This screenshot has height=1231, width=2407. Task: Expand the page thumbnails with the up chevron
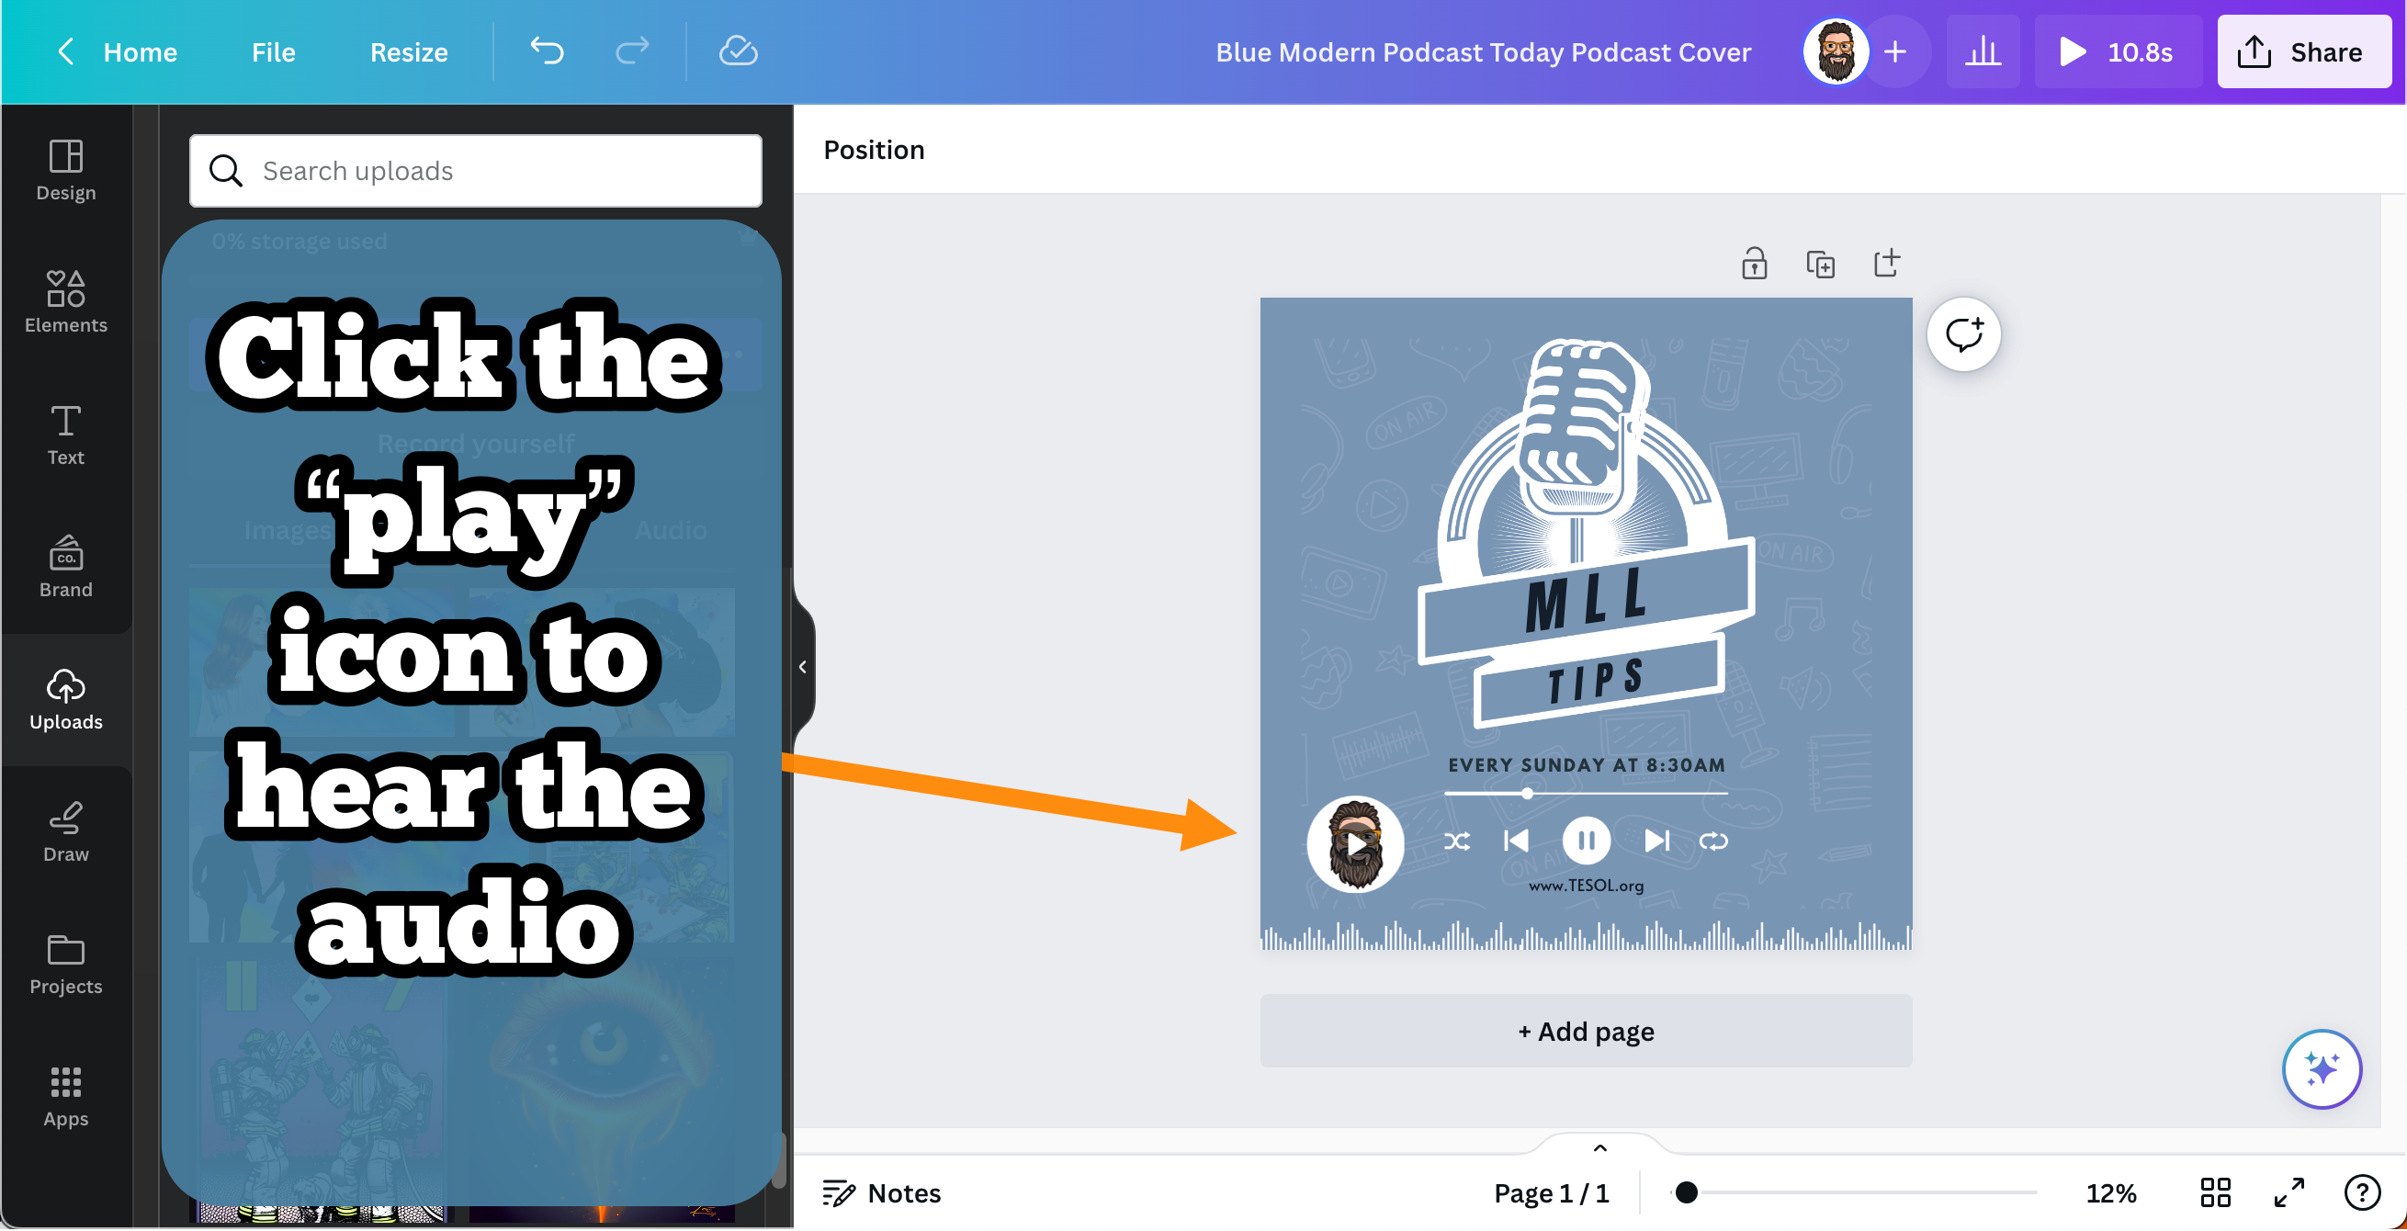coord(1599,1147)
